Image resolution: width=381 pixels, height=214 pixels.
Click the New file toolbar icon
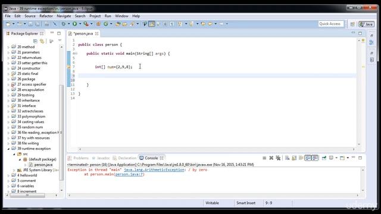8,24
